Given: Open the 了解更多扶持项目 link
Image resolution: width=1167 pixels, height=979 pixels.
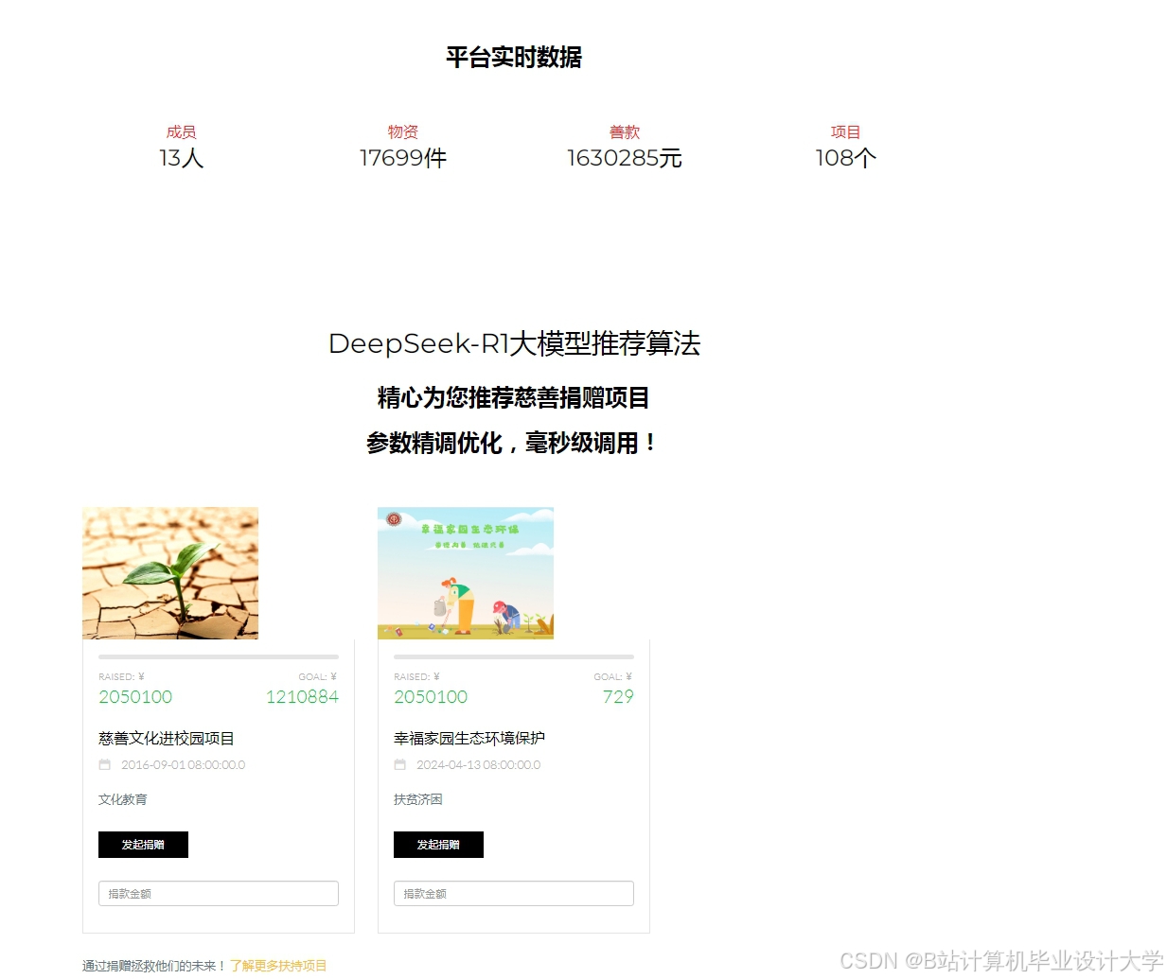Looking at the screenshot, I should pyautogui.click(x=278, y=966).
